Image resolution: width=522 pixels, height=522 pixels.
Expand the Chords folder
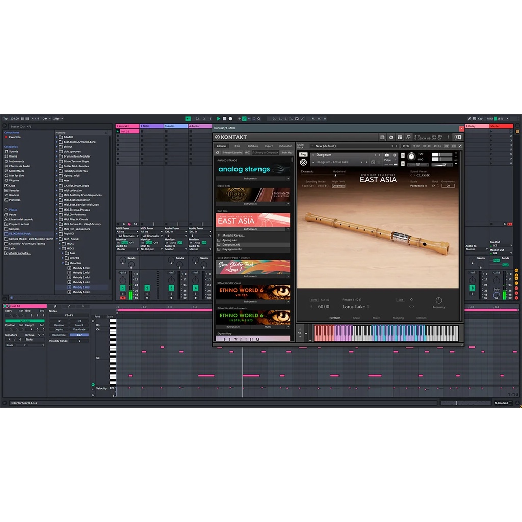tap(63, 258)
